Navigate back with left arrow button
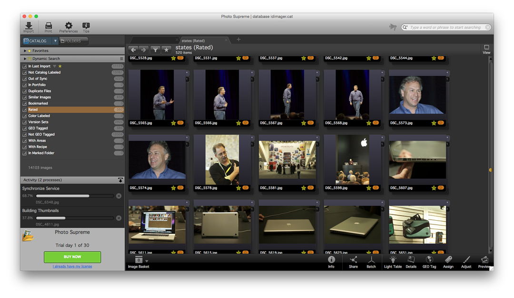 [x=133, y=50]
